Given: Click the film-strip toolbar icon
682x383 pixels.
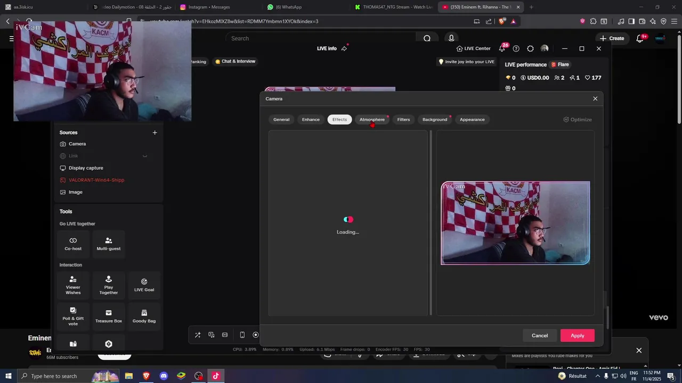Looking at the screenshot, I should point(225,335).
